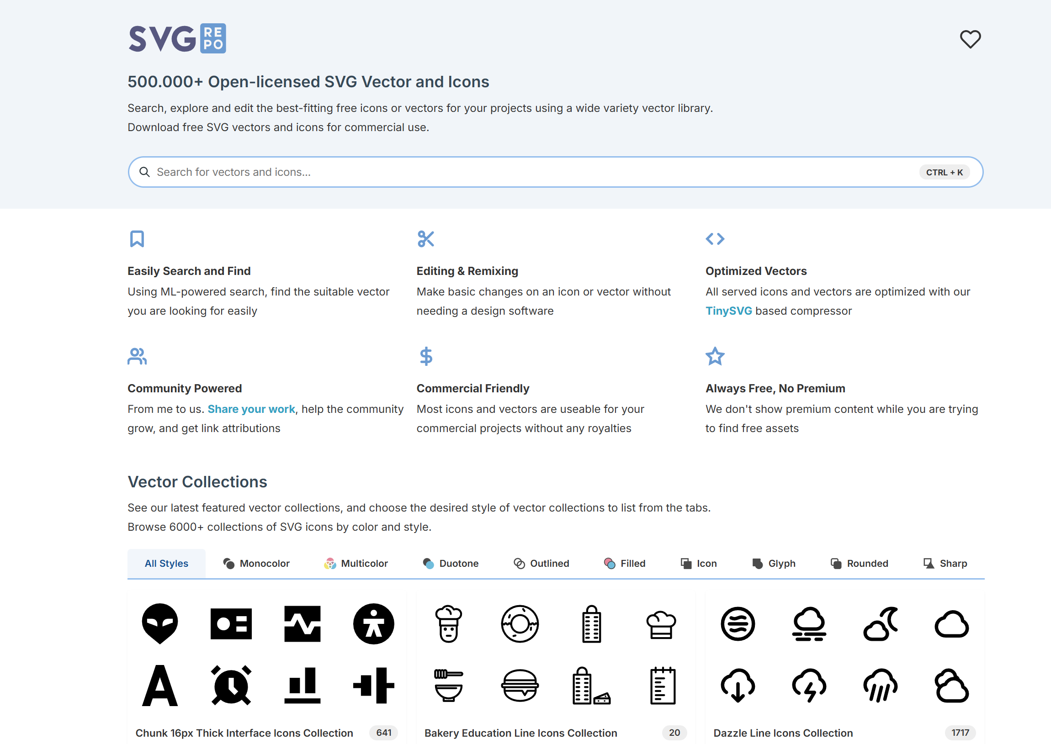Select the Multicolor tab
1051x744 pixels.
(x=356, y=563)
